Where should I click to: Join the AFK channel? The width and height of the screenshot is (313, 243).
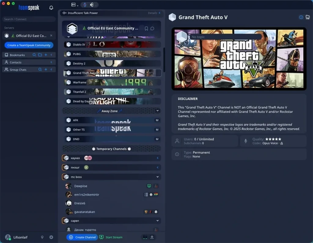click(112, 120)
